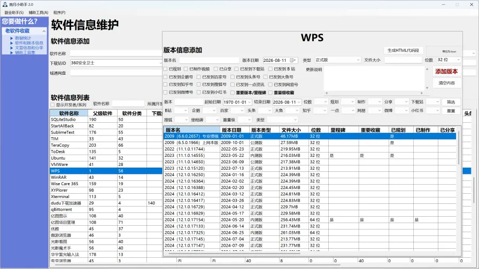This screenshot has height=269, width=479.
Task: Open the 下载站ID 360安全卫士 dropdown
Action: pos(116,63)
